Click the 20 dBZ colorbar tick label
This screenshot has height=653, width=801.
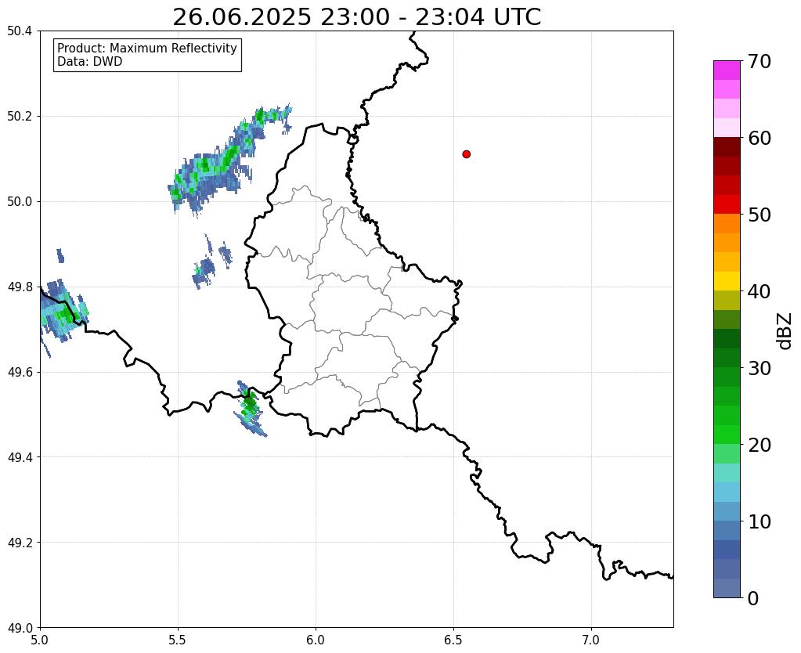(760, 445)
